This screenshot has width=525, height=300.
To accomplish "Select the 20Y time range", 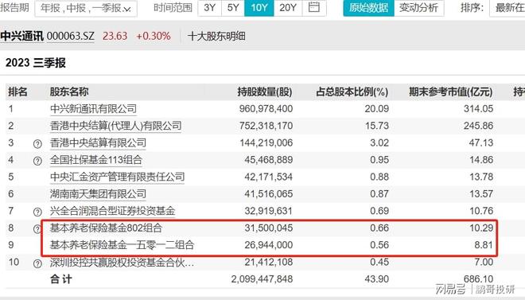I will [x=288, y=7].
